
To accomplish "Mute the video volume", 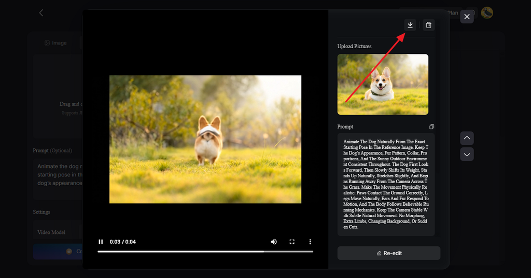I will 274,241.
